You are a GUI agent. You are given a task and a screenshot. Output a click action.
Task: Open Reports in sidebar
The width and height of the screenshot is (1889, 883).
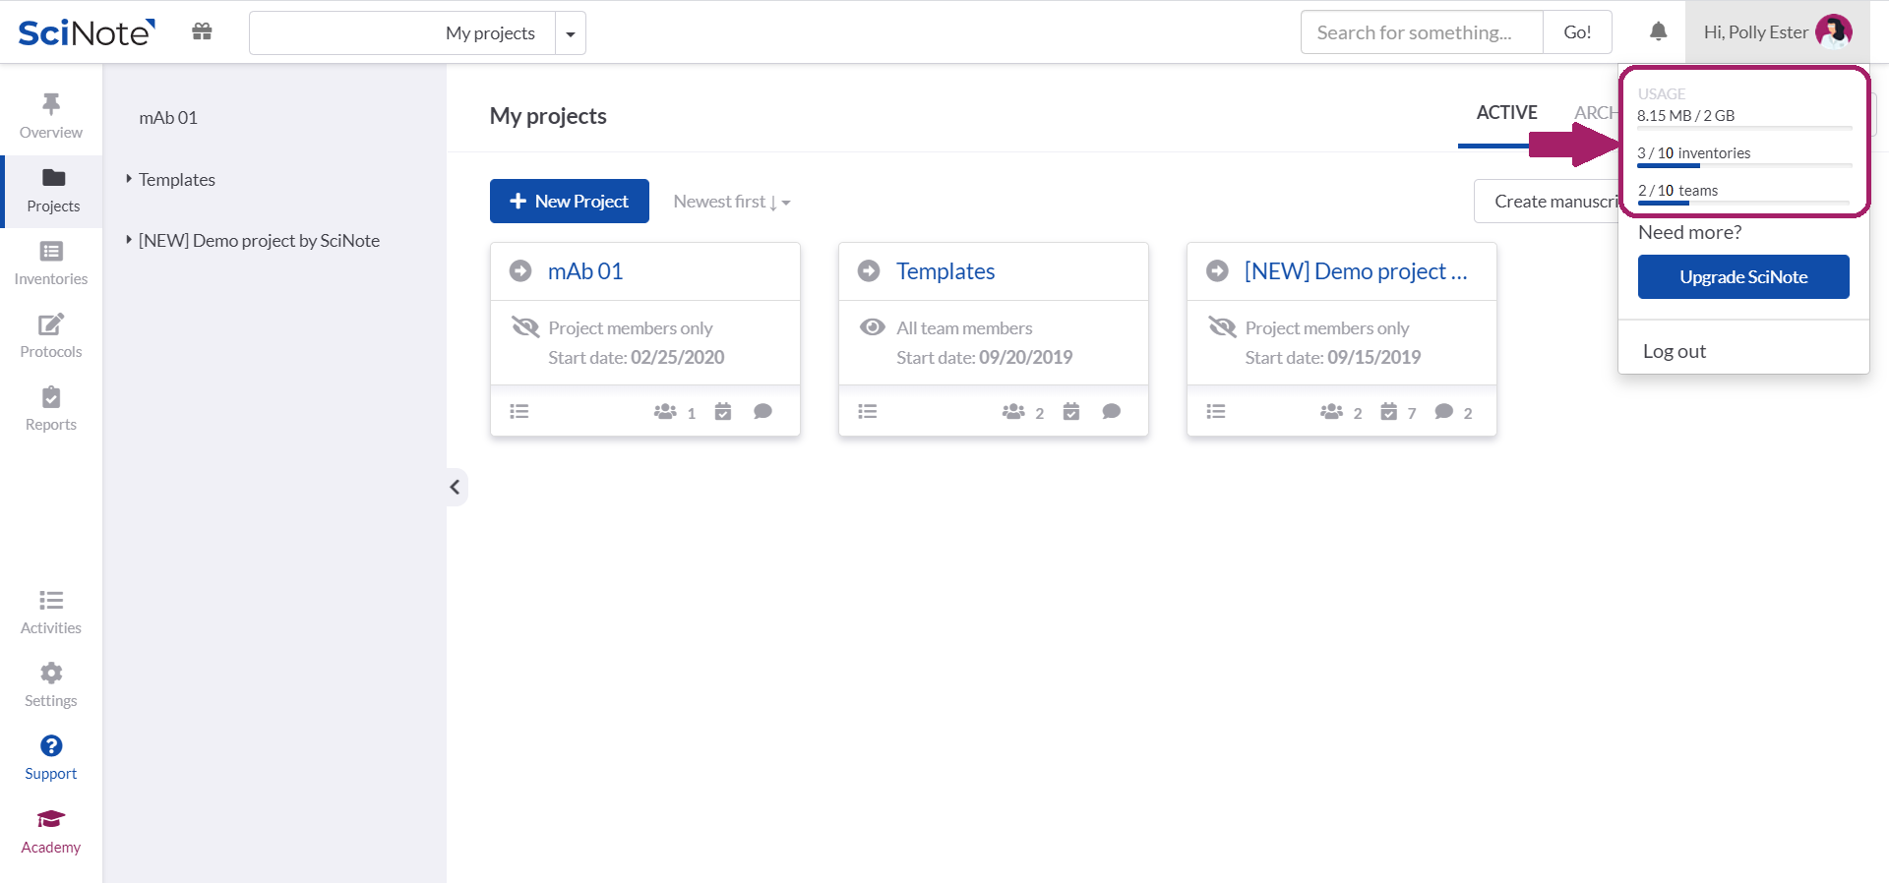pos(51,409)
